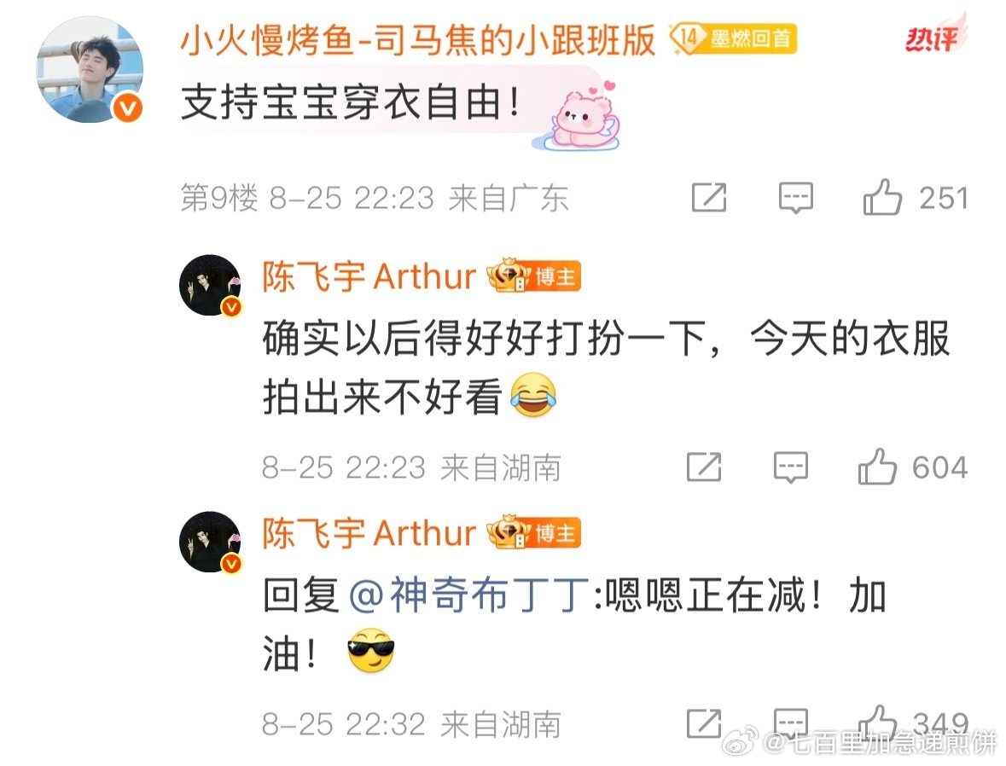Share the 8-25 22:32 reply
The height and width of the screenshot is (766, 1006).
point(704,723)
